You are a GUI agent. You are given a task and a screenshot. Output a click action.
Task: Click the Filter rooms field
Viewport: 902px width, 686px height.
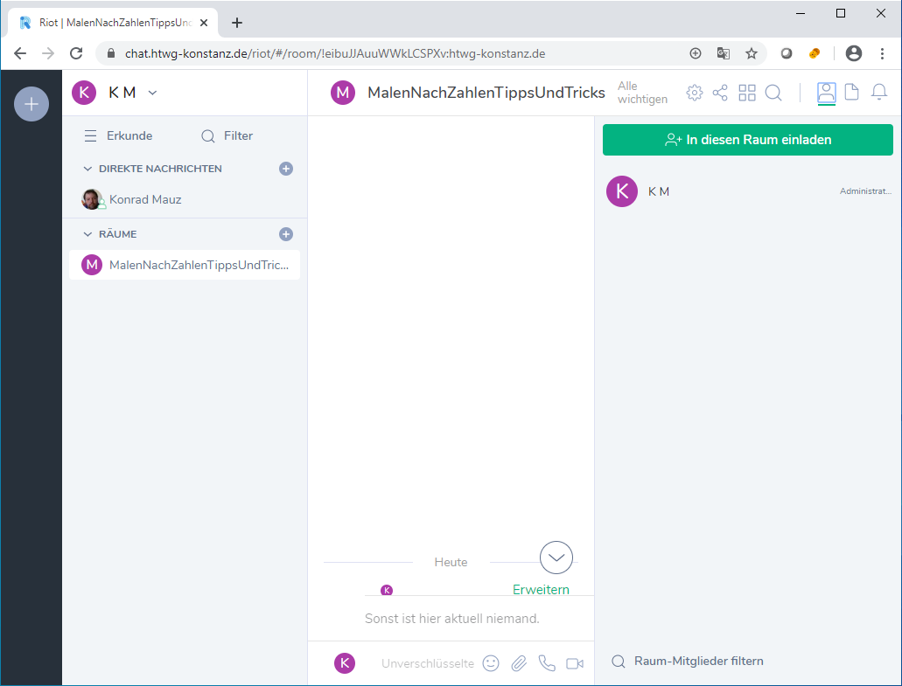(227, 135)
